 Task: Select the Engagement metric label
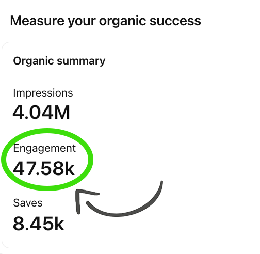coord(44,149)
